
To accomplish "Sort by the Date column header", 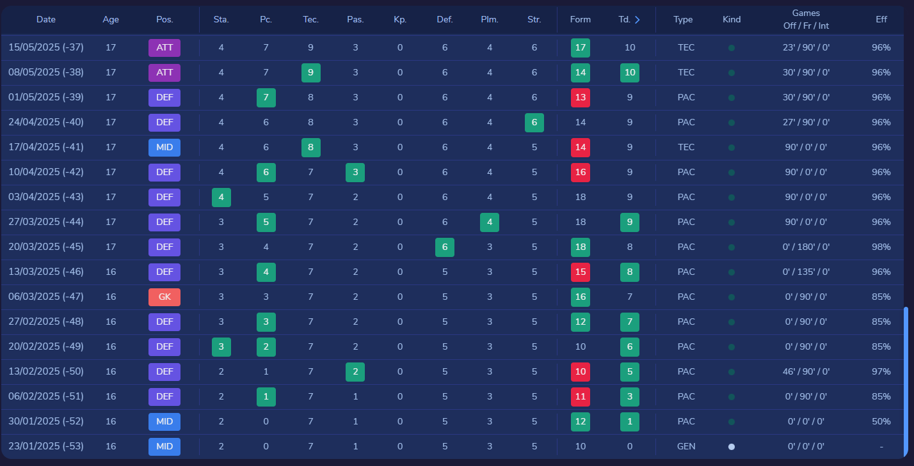I will (x=46, y=20).
